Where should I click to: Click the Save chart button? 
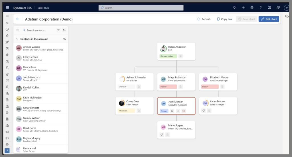pyautogui.click(x=247, y=19)
